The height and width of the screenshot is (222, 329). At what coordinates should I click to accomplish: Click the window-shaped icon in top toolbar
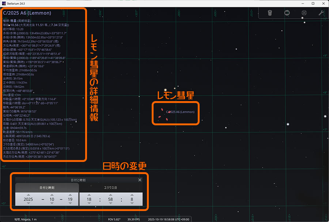287,13
